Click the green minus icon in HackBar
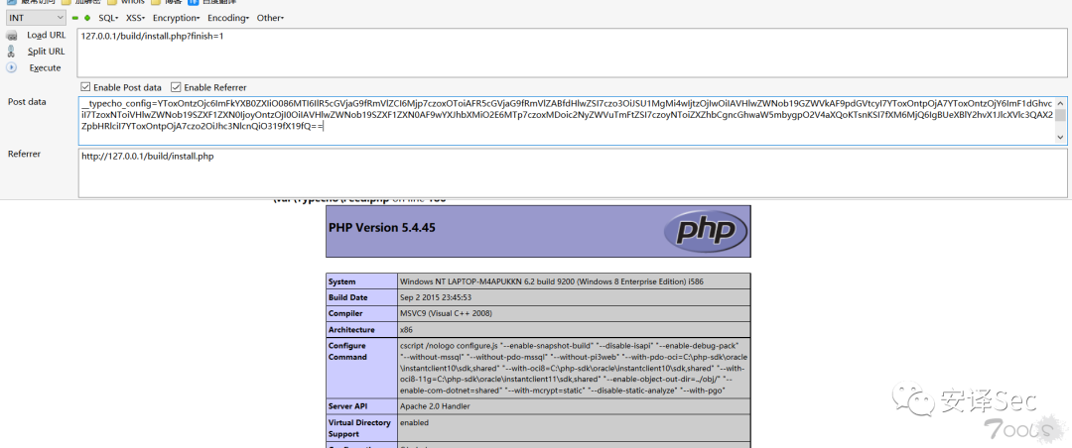The height and width of the screenshot is (448, 1072). [75, 18]
